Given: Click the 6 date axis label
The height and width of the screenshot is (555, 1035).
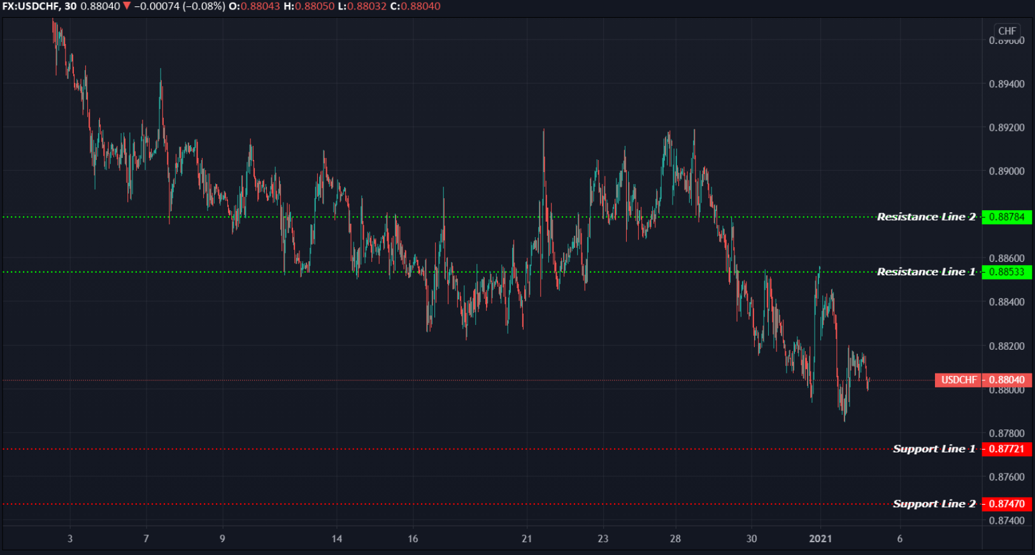Looking at the screenshot, I should click(900, 539).
